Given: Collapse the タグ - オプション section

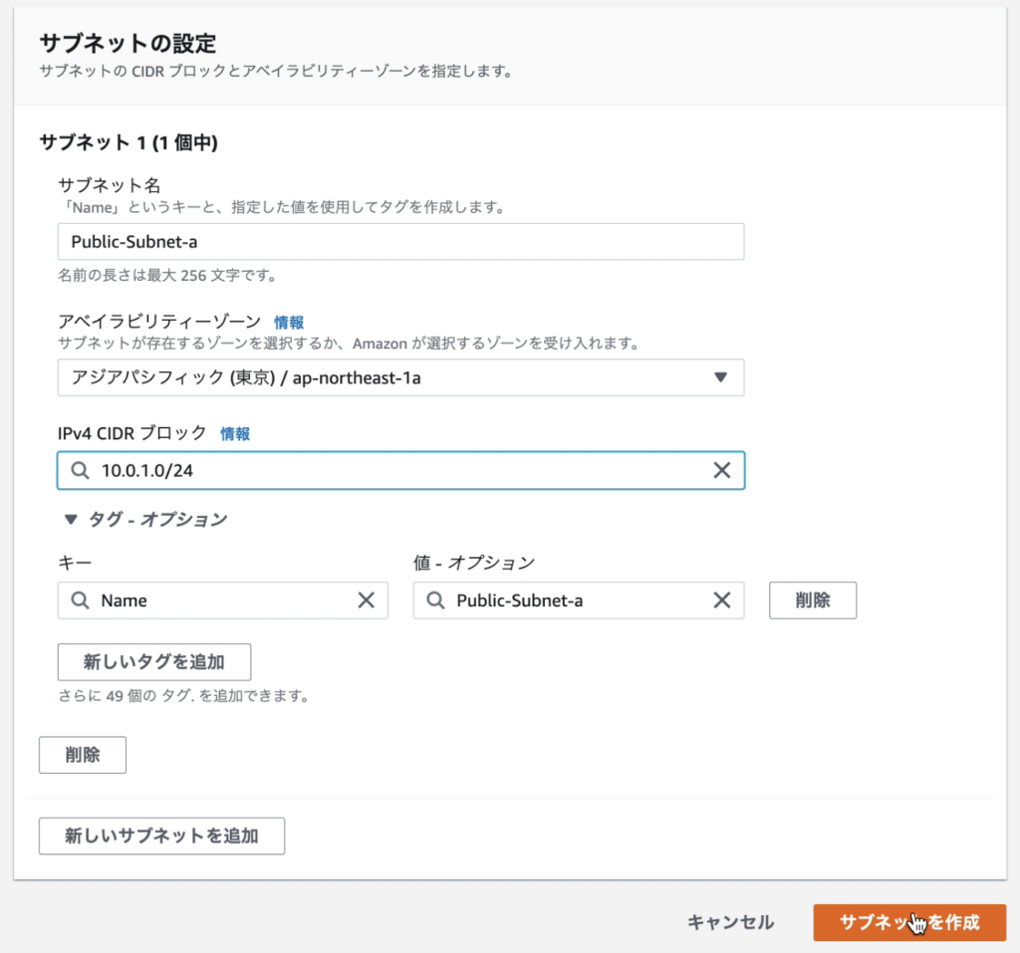Looking at the screenshot, I should tap(145, 519).
